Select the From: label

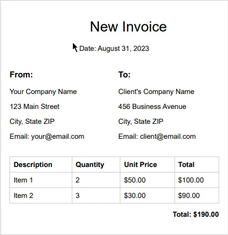click(21, 75)
